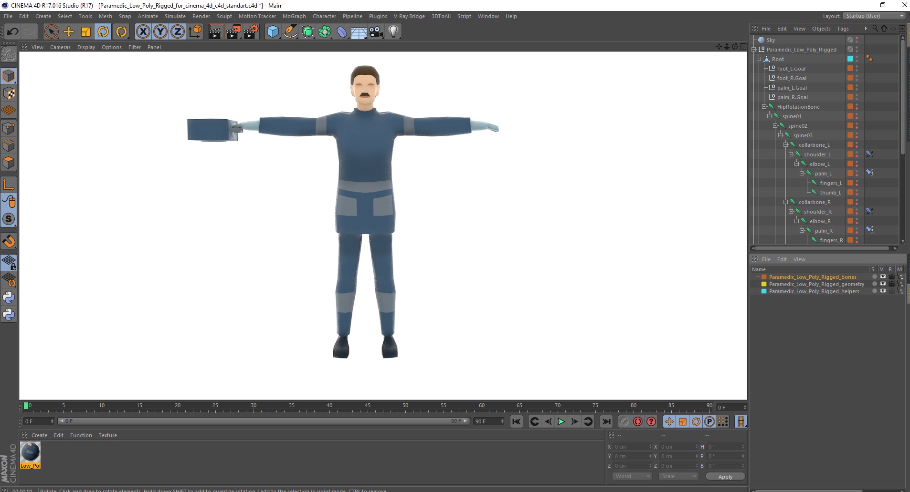The image size is (910, 492).
Task: Render the active view
Action: pos(216,32)
